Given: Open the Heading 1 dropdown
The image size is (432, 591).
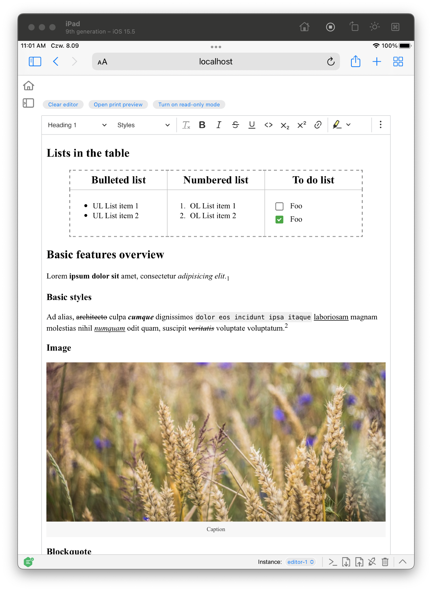Looking at the screenshot, I should (77, 125).
